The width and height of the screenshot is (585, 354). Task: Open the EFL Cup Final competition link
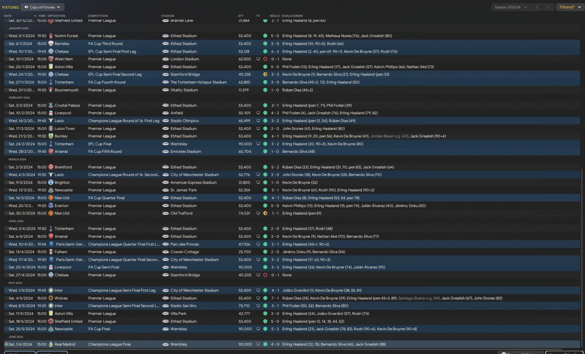pyautogui.click(x=100, y=144)
